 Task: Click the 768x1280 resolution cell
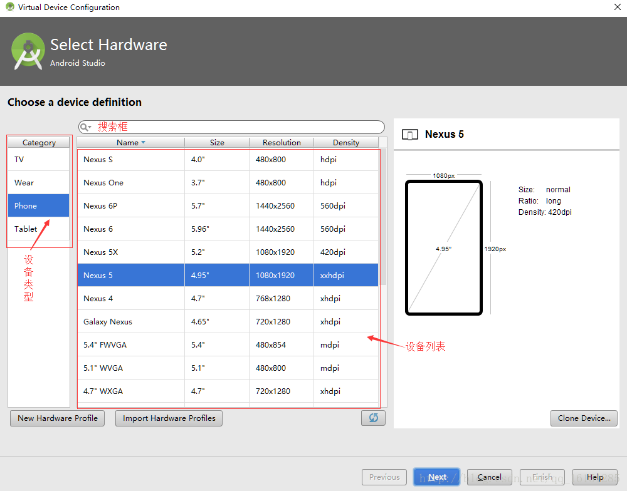coord(282,299)
